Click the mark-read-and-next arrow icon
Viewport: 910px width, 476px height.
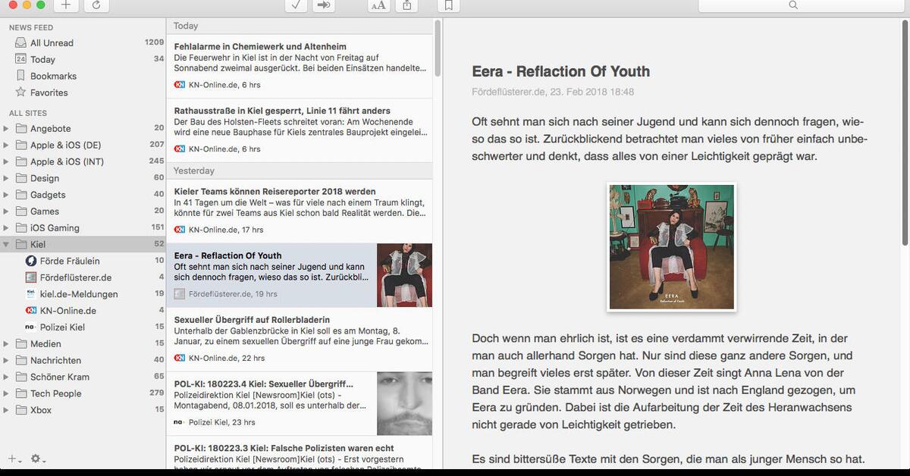pos(325,6)
